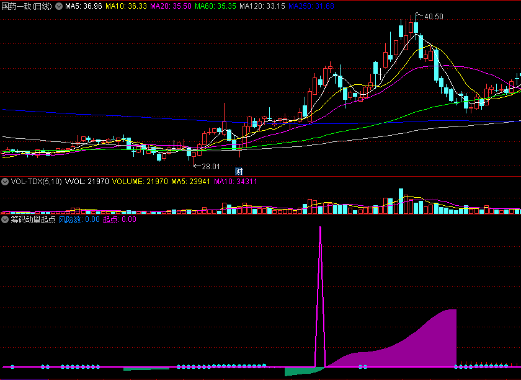521x380 pixels.
Task: Click the volume MA10: 34311 value
Action: click(x=235, y=182)
